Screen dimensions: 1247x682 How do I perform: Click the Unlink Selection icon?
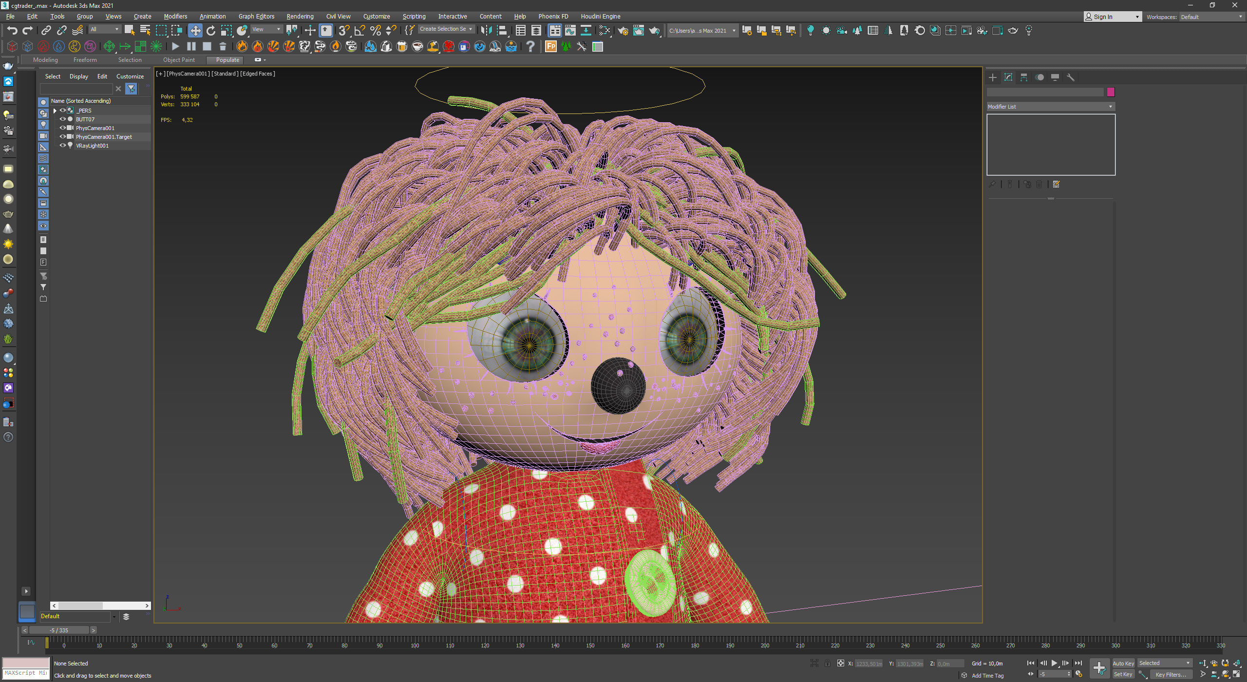(x=61, y=31)
